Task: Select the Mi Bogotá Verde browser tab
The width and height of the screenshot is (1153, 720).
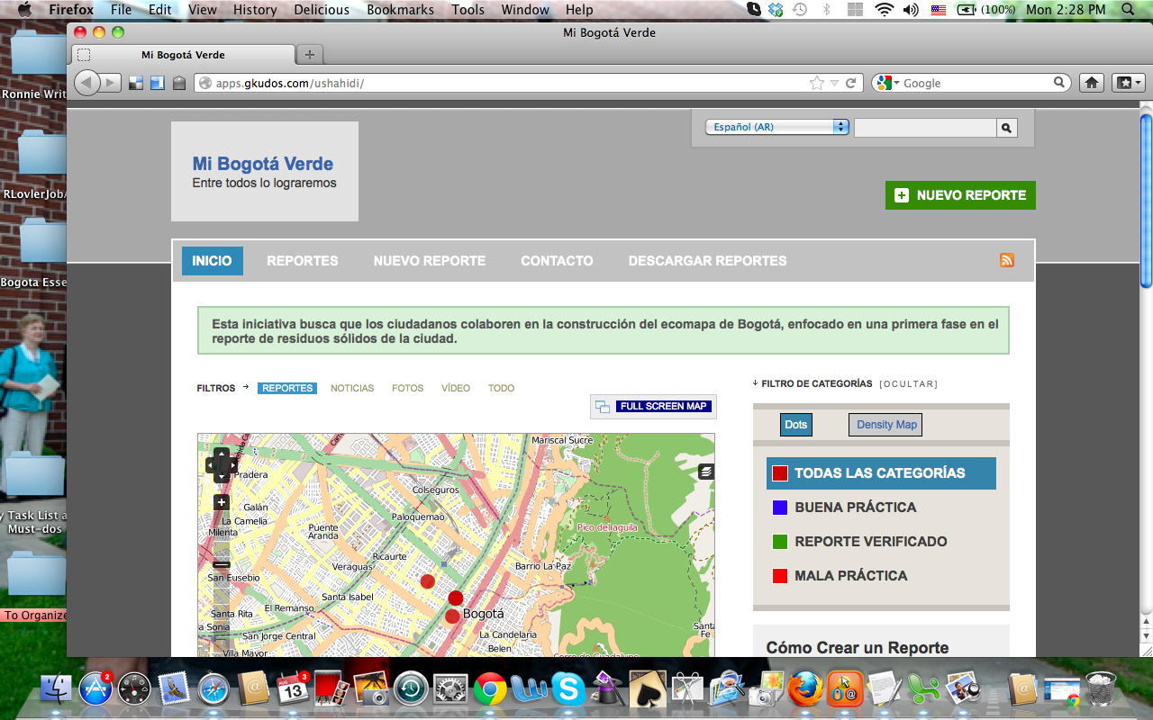Action: (183, 55)
